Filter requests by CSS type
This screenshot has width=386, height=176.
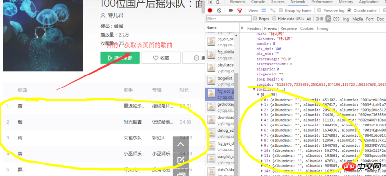pyautogui.click(x=336, y=19)
